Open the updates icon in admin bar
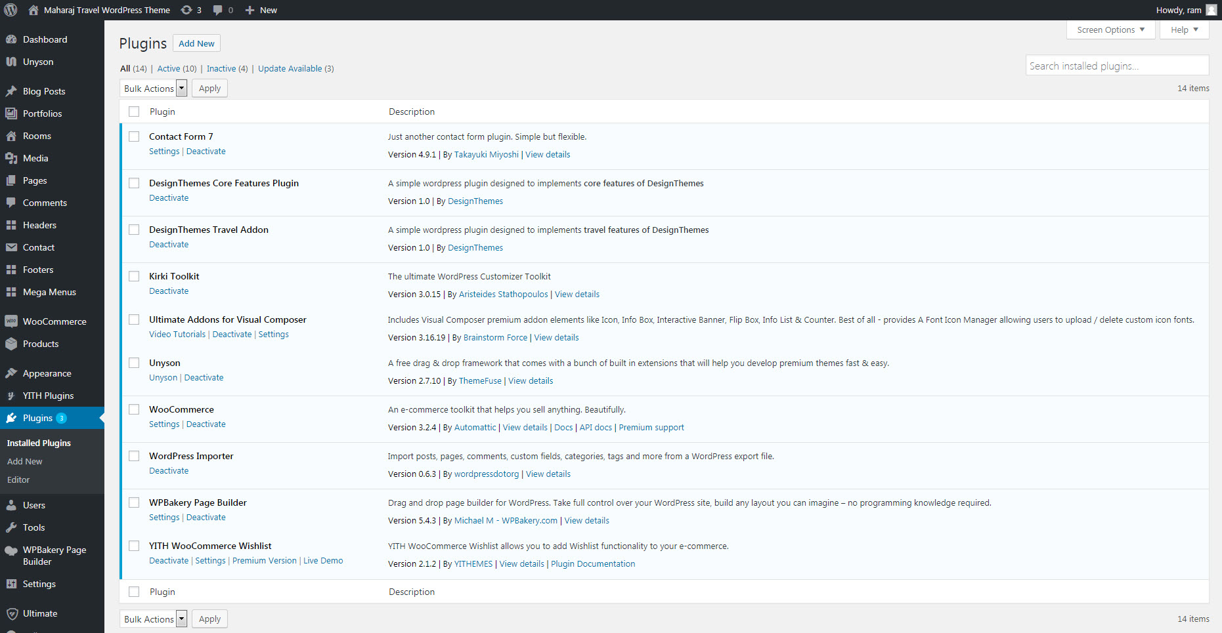This screenshot has width=1222, height=633. pyautogui.click(x=187, y=10)
